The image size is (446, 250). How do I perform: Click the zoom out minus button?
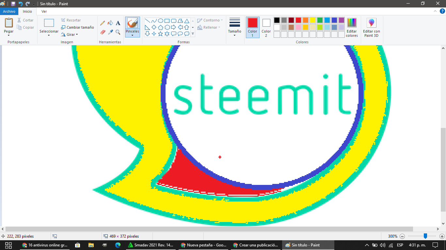coord(402,236)
